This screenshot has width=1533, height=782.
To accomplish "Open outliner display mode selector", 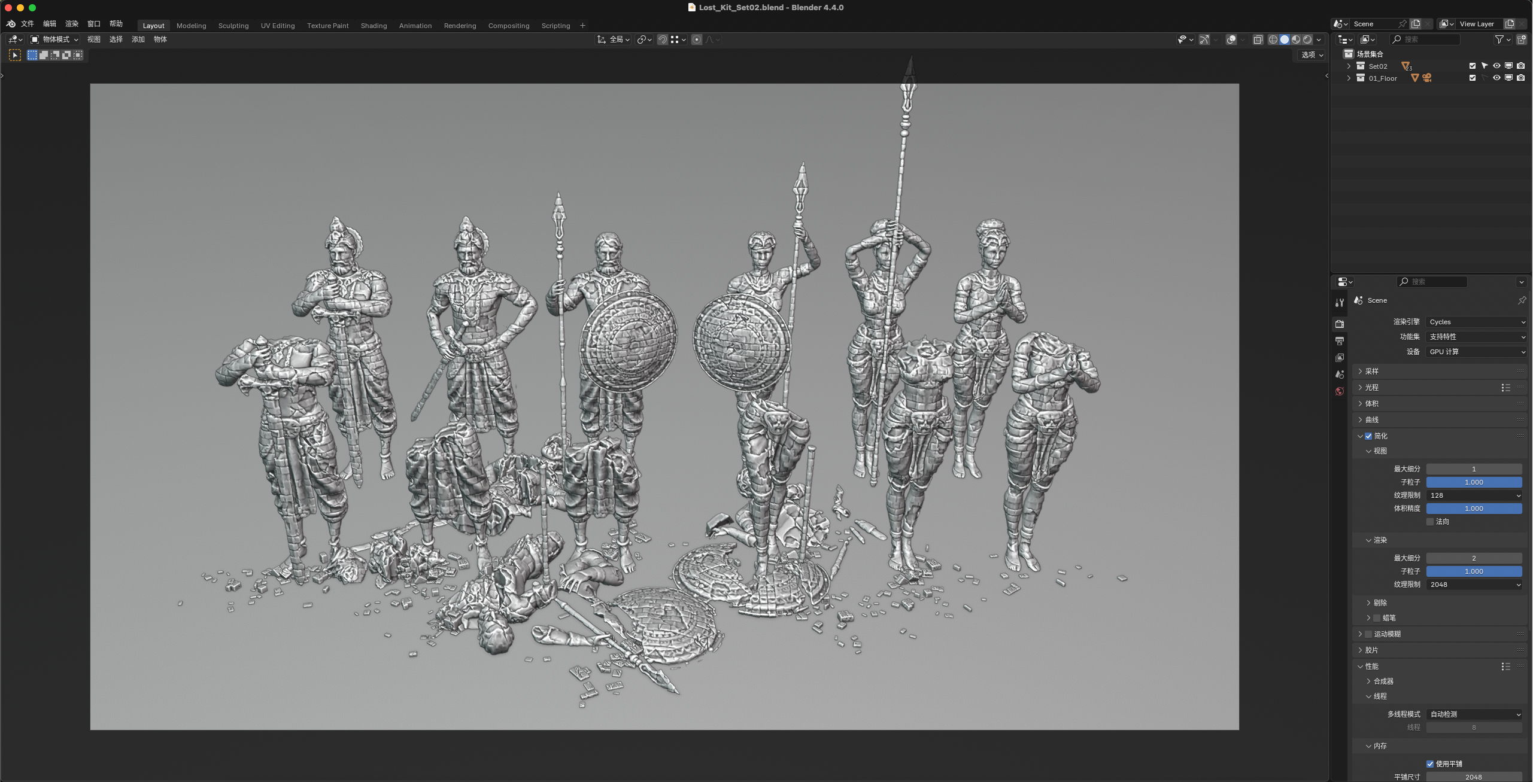I will pyautogui.click(x=1368, y=39).
